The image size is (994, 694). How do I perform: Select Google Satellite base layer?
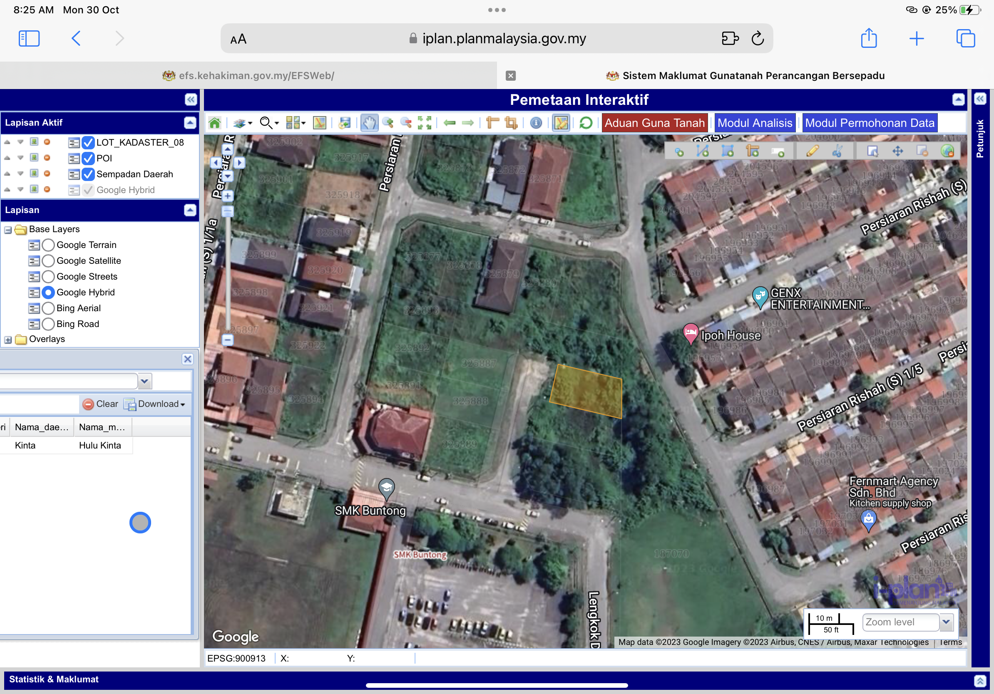click(48, 261)
